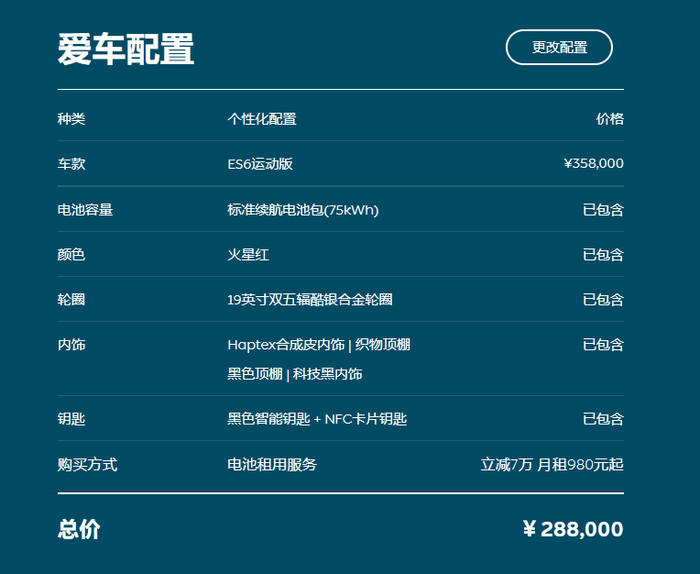Select the 车款 row label

pyautogui.click(x=71, y=163)
